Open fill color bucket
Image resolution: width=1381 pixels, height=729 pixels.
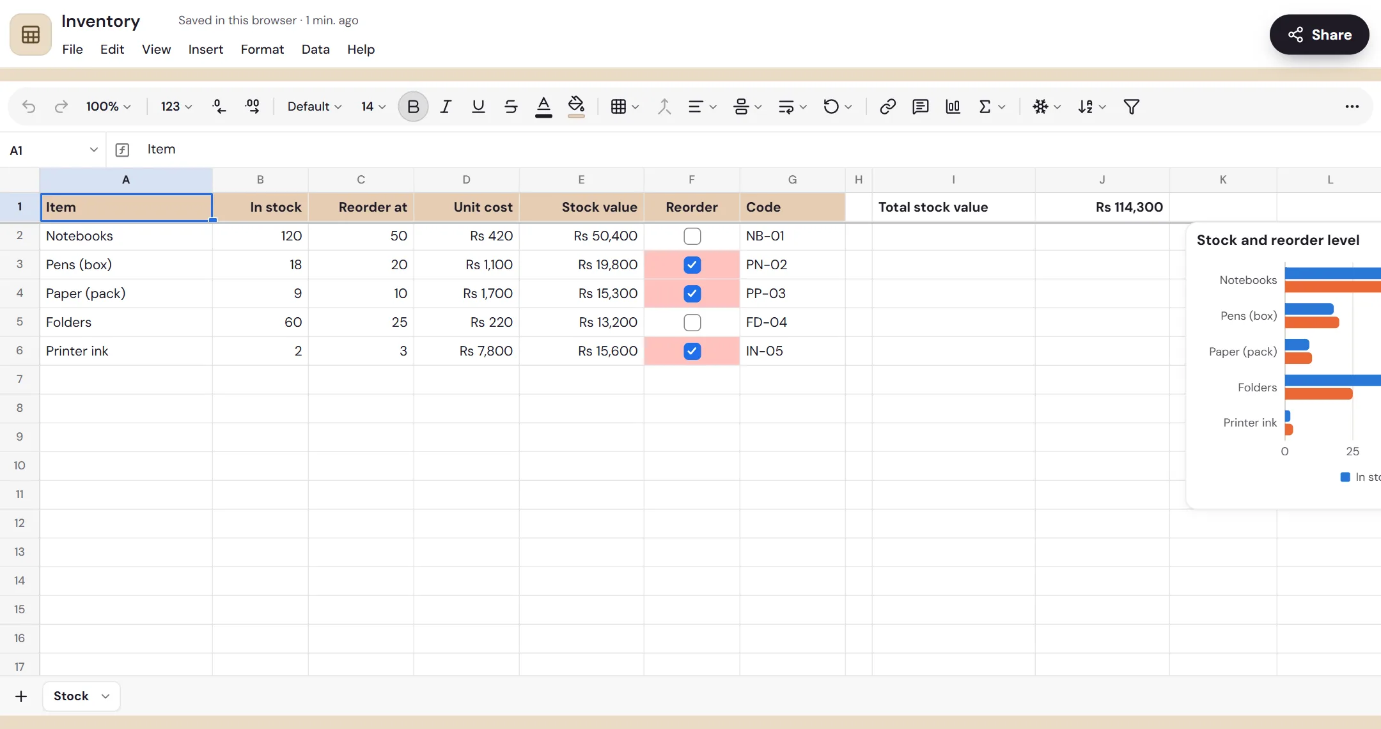576,106
